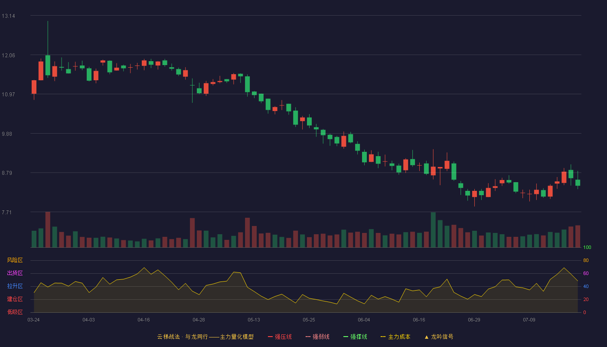
Task: Click the green candle with the tallest upper wick
Action: [x=48, y=65]
